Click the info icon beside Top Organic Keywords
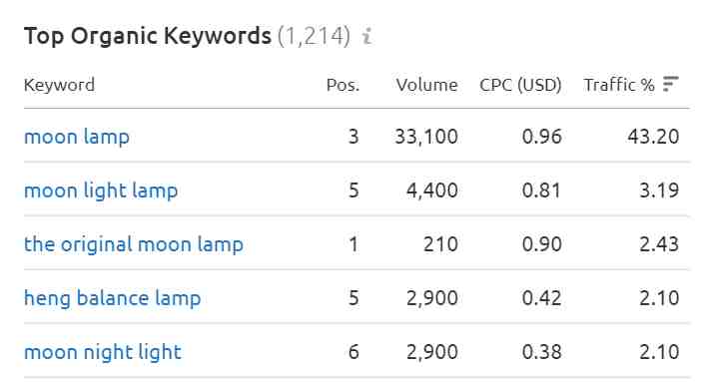The image size is (718, 382). tap(366, 36)
